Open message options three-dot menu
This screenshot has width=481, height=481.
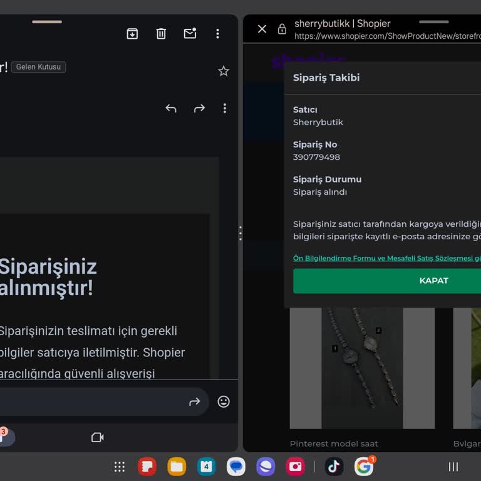pos(225,108)
